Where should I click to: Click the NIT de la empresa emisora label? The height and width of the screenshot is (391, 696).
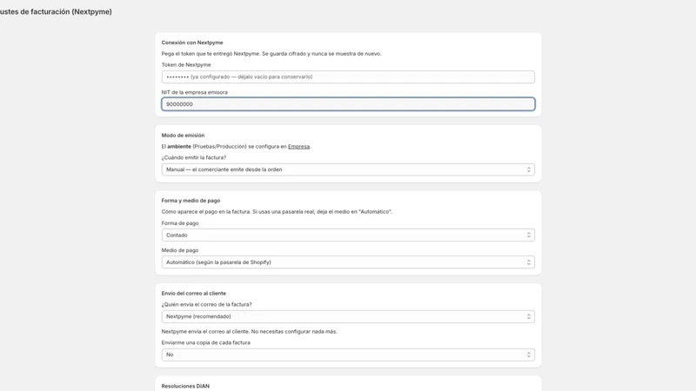(x=194, y=92)
